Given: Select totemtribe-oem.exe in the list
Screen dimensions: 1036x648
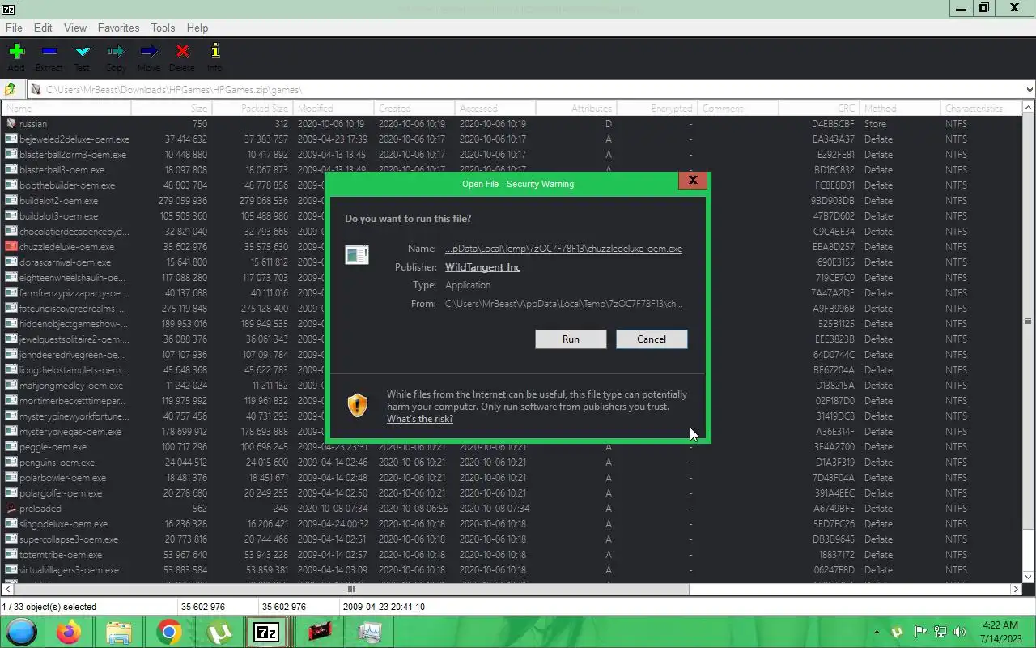Looking at the screenshot, I should [61, 555].
